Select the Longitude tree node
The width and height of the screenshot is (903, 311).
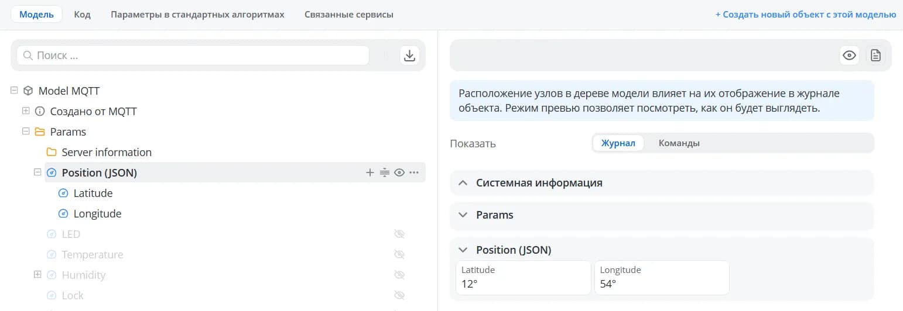click(x=97, y=213)
